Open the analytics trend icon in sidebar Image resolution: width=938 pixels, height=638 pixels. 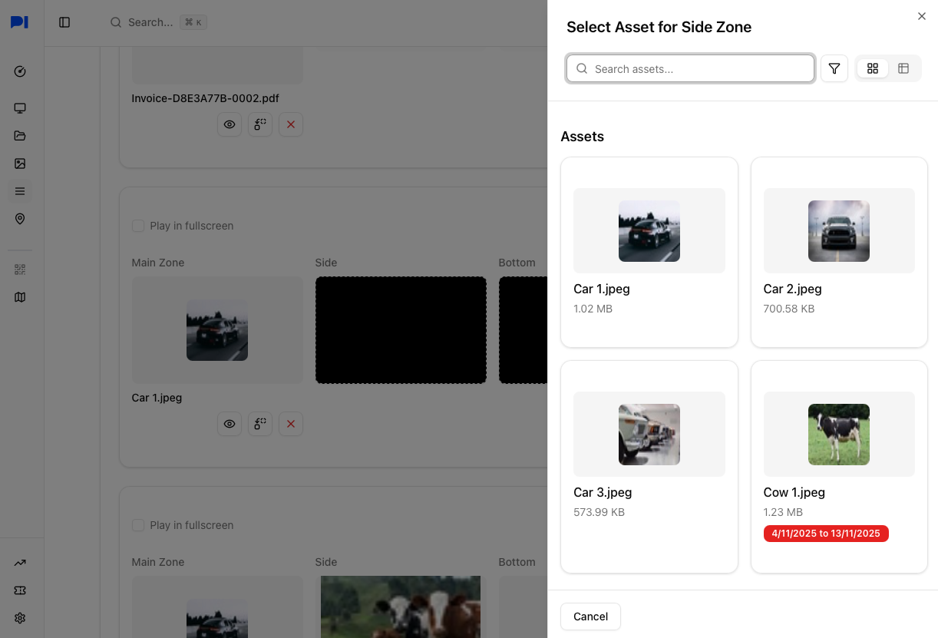[20, 563]
